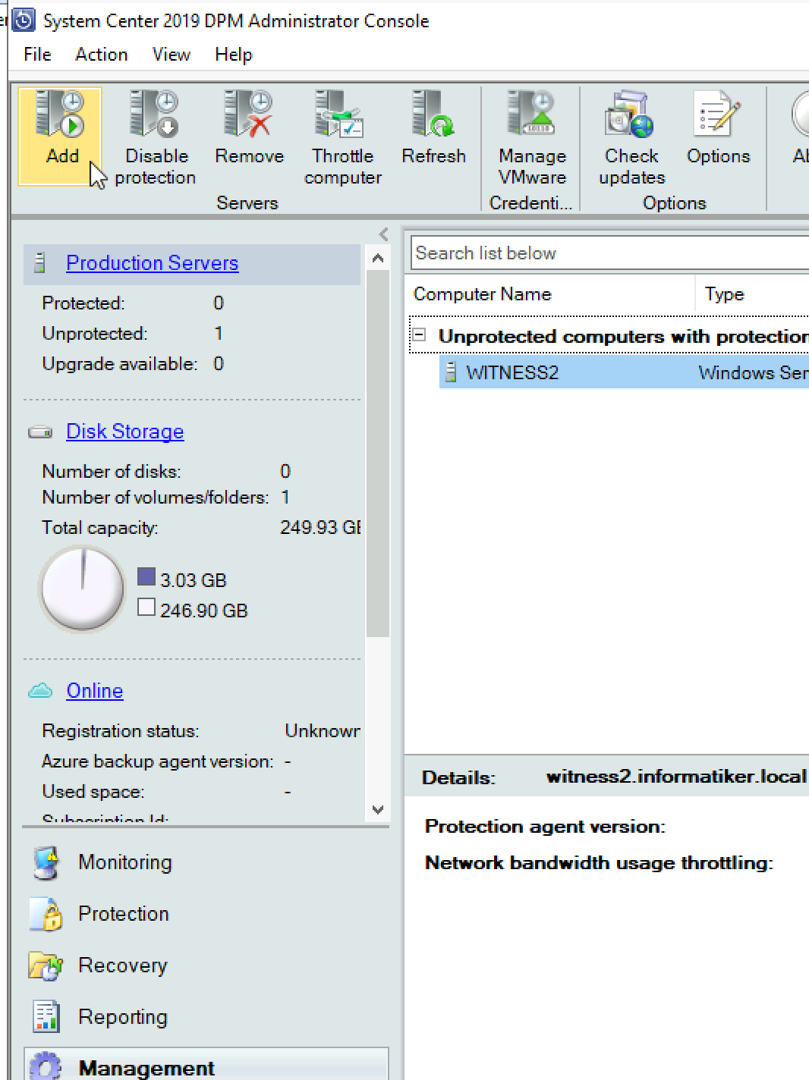The width and height of the screenshot is (809, 1080).
Task: Switch to the Protection workspace
Action: 124,914
